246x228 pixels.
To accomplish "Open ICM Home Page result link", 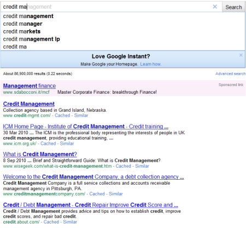I will (86, 127).
